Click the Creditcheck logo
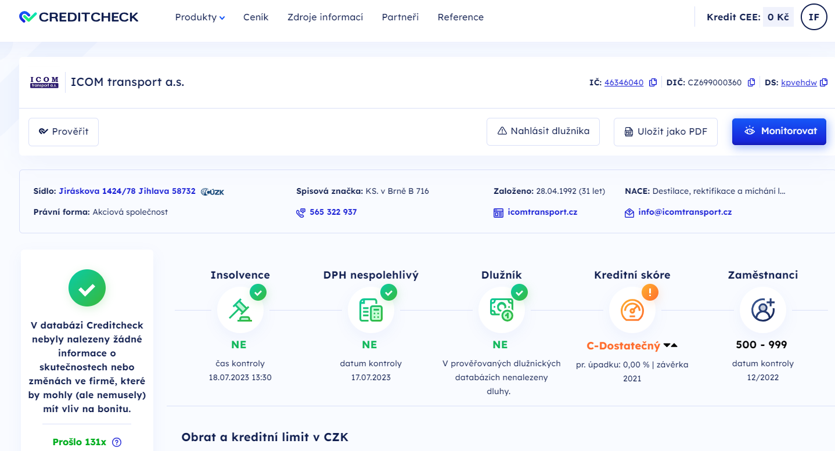Viewport: 835px width, 451px height. (79, 17)
